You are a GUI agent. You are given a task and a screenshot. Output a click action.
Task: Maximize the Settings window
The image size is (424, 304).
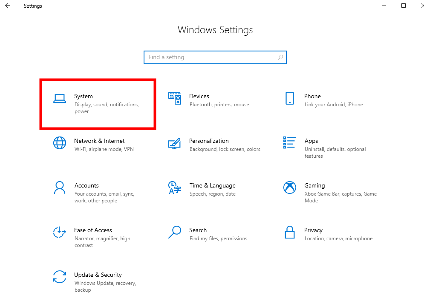404,6
